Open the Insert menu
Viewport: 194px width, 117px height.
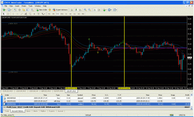[17, 6]
